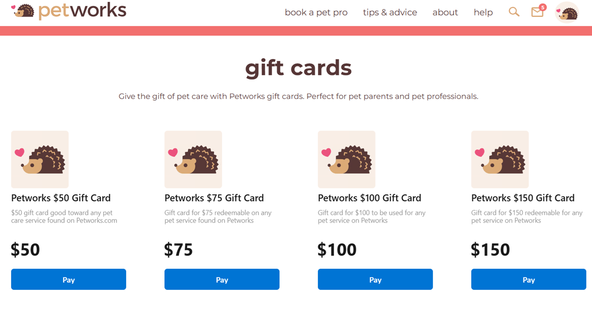Open the messages envelope icon
This screenshot has width=592, height=309.
point(537,13)
